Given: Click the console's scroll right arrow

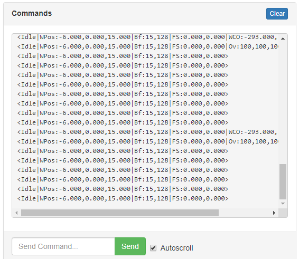Looking at the screenshot, I should point(274,213).
